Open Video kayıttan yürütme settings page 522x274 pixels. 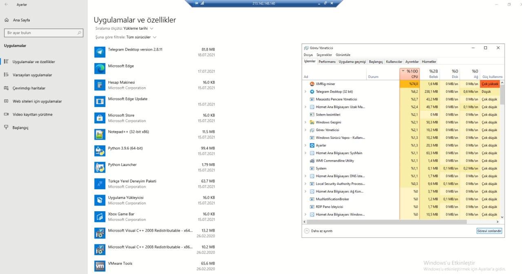(33, 114)
